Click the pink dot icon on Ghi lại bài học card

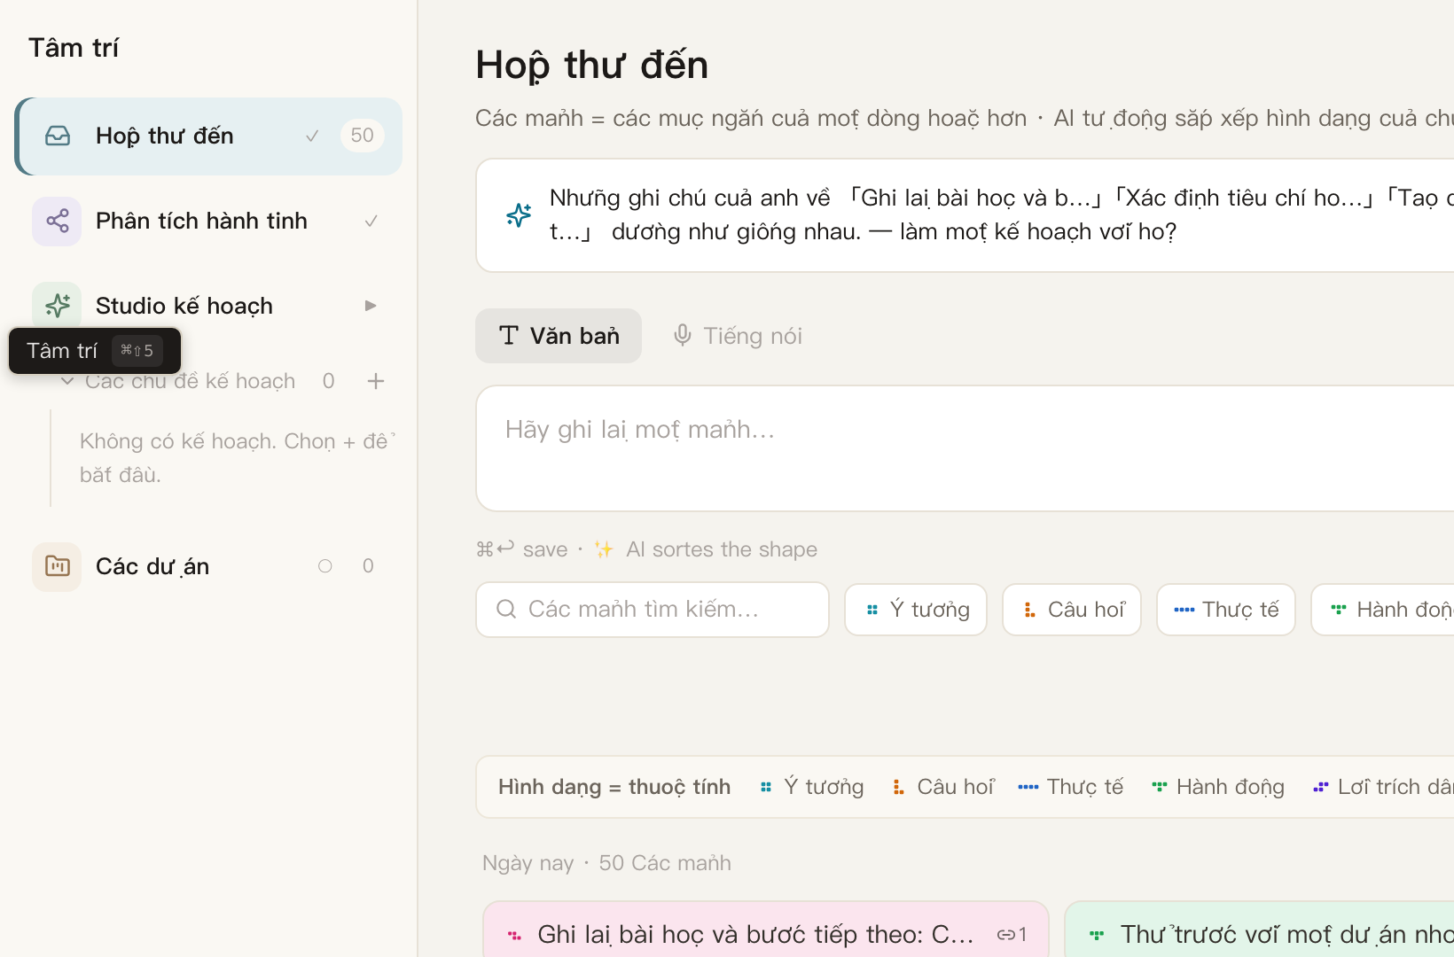tap(514, 934)
